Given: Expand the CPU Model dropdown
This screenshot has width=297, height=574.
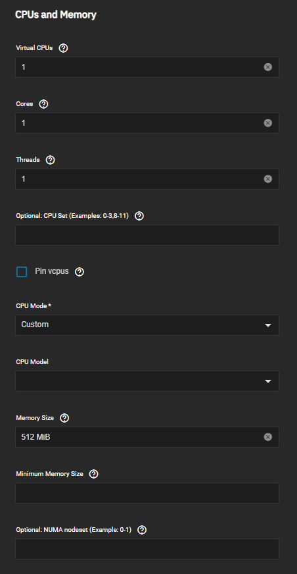Looking at the screenshot, I should (147, 381).
